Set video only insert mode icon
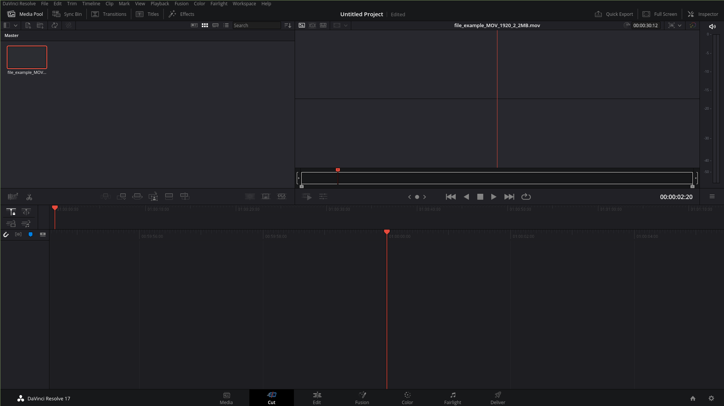This screenshot has width=724, height=406. coord(11,224)
